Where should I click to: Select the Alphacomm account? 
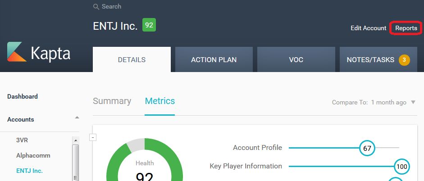(x=33, y=156)
